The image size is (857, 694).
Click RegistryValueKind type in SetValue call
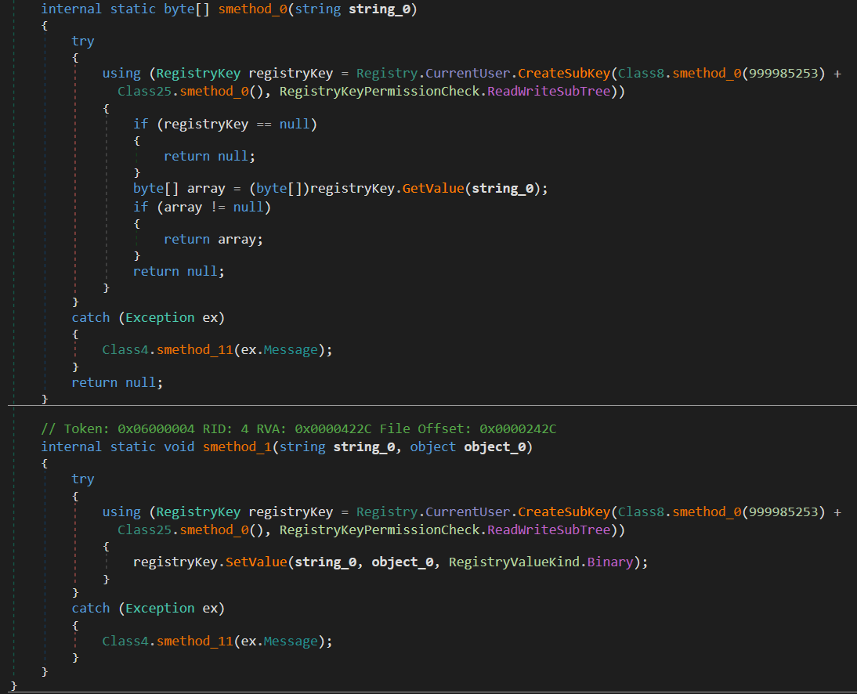(x=514, y=562)
